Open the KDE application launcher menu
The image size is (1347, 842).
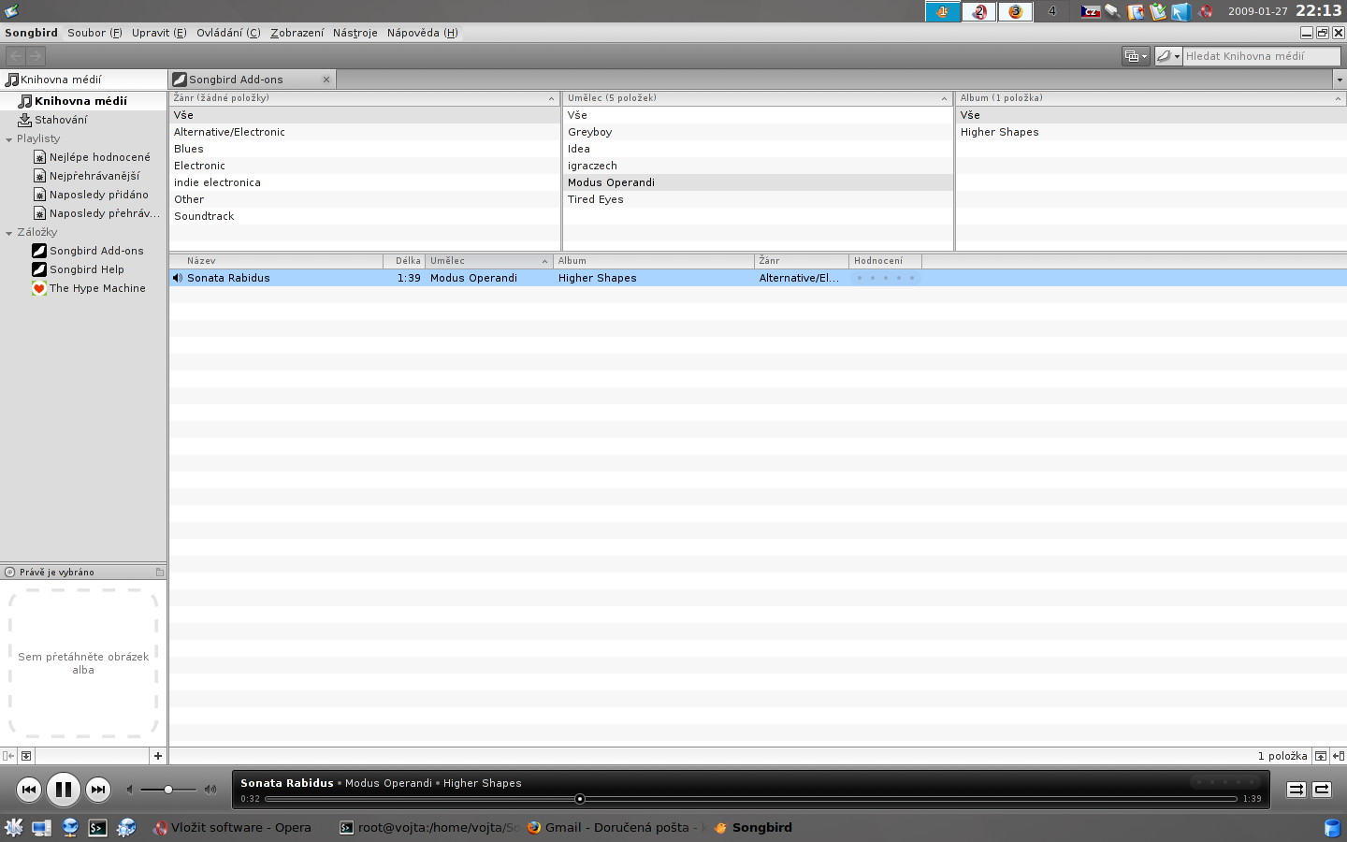[x=14, y=828]
